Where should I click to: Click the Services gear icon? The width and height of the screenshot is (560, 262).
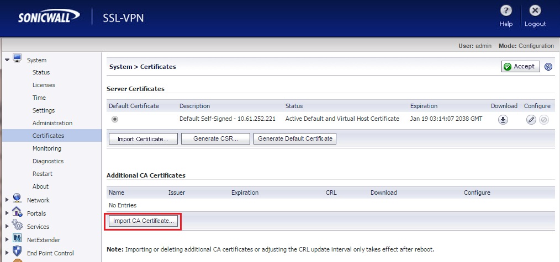click(x=17, y=226)
